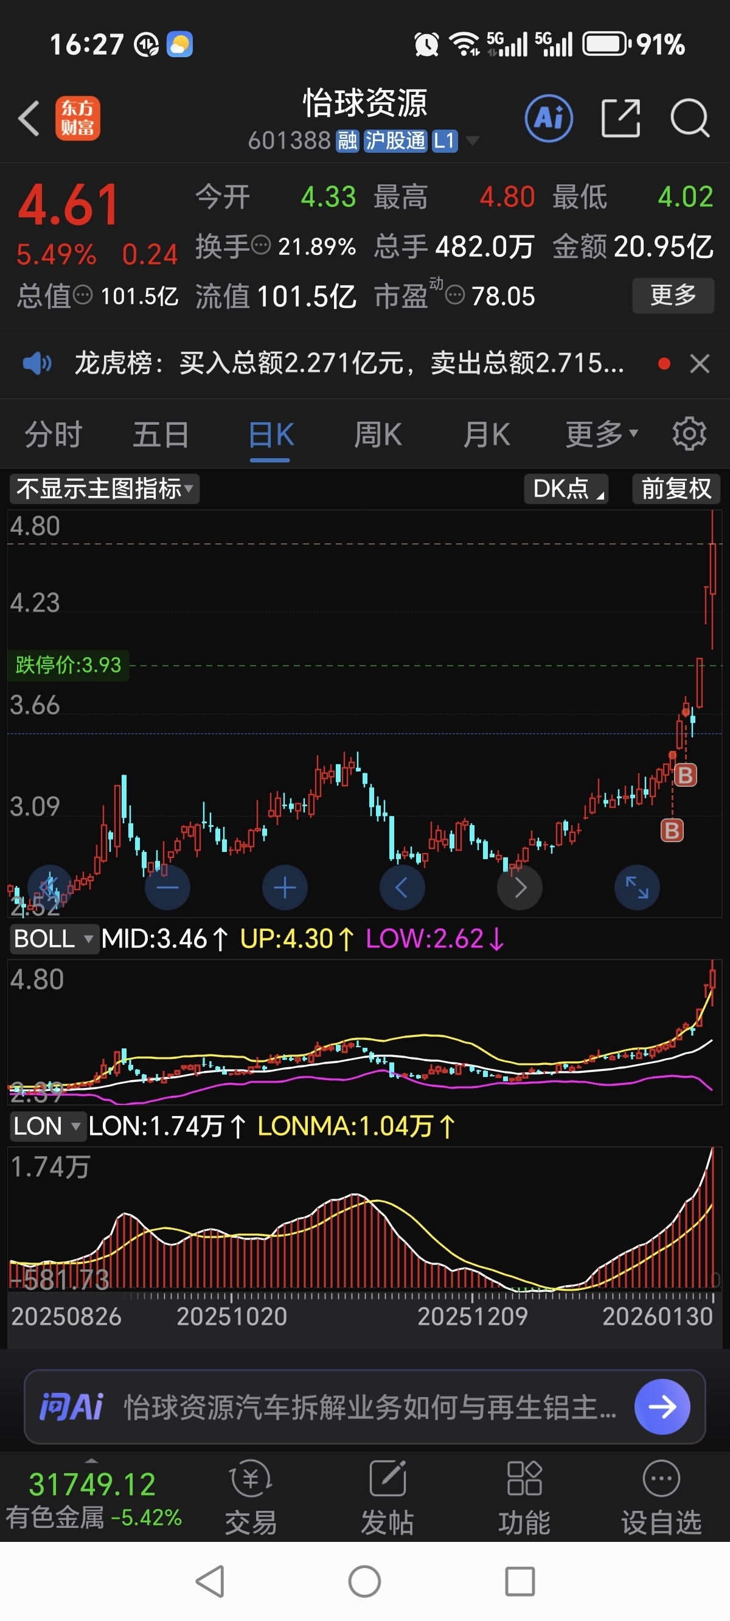Switch to 月K tab
Image resolution: width=730 pixels, height=1621 pixels.
[x=487, y=435]
